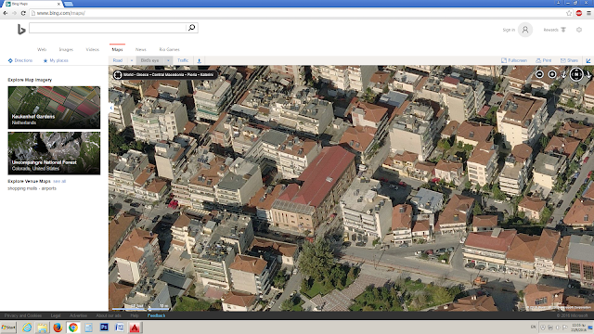Open the settings gear in Bing header
Image resolution: width=594 pixels, height=334 pixels.
click(579, 30)
